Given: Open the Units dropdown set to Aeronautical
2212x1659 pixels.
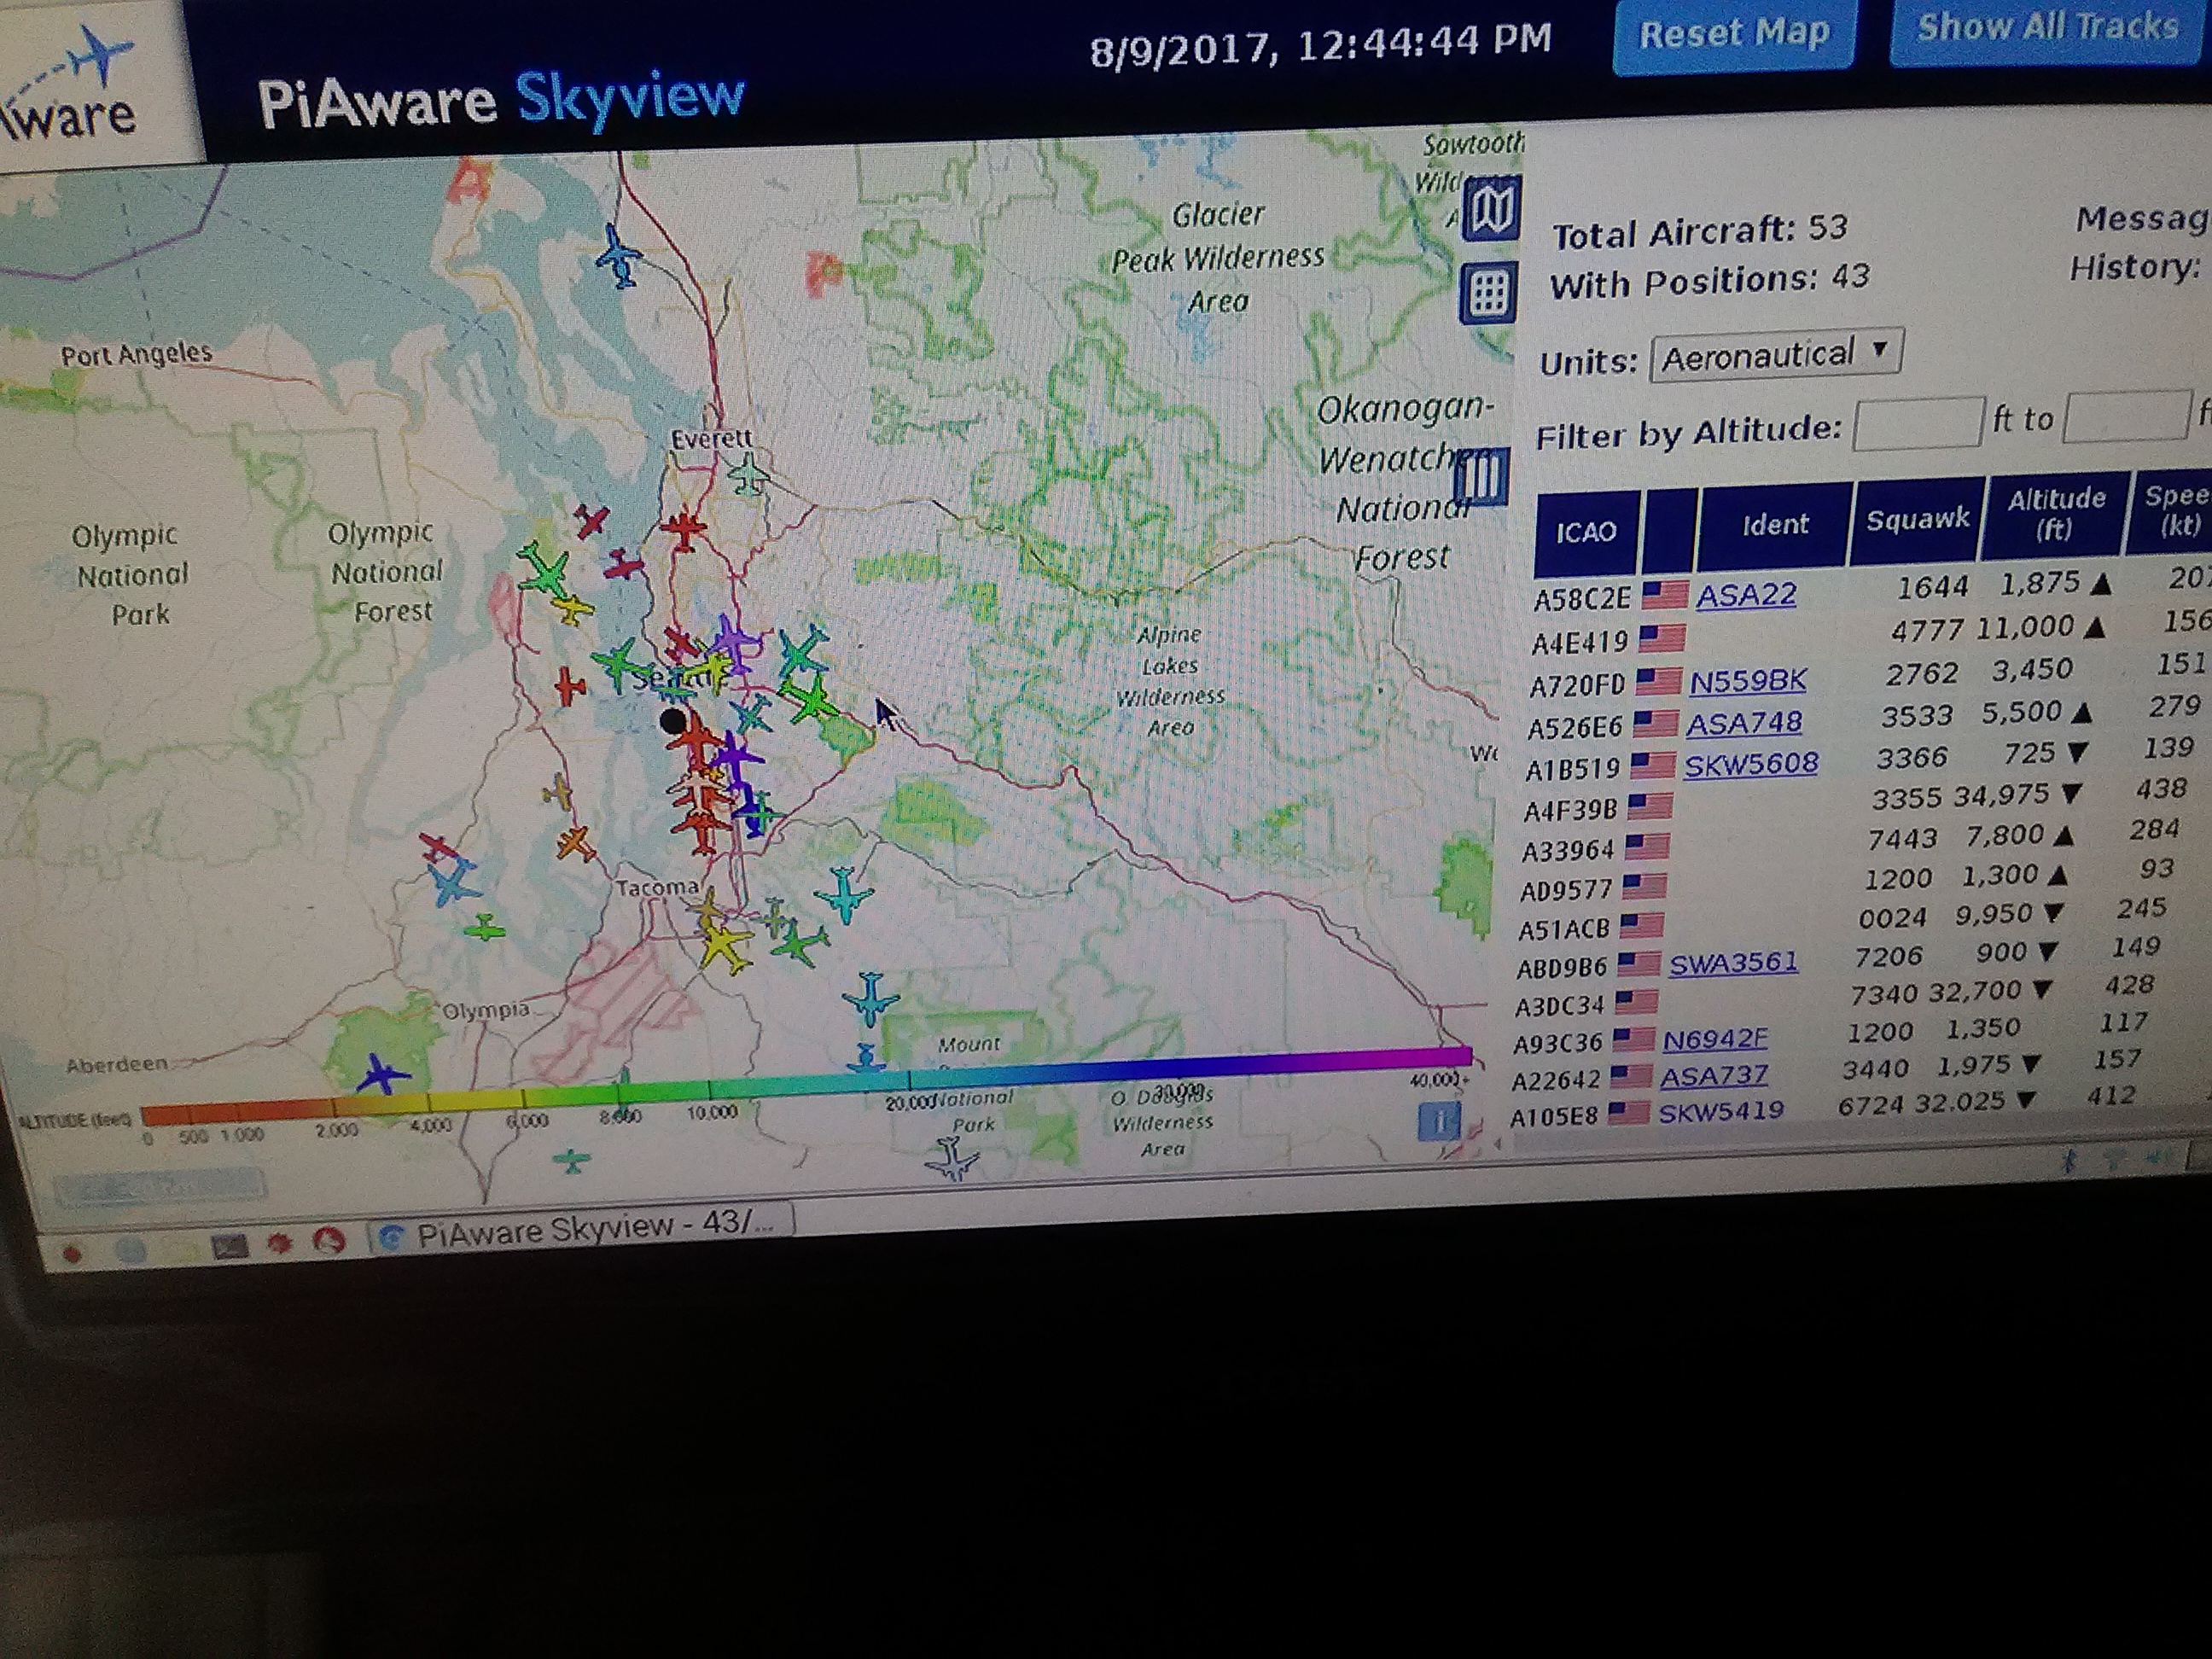Looking at the screenshot, I should (x=1776, y=354).
